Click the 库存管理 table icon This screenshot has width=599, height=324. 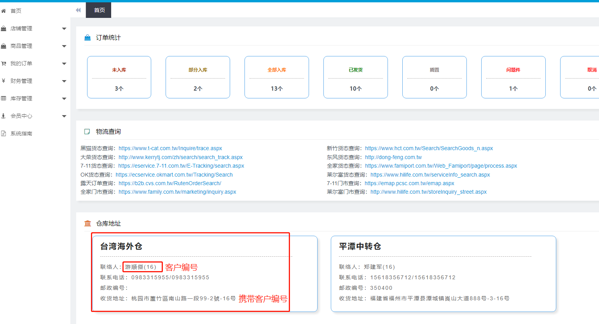[3, 98]
